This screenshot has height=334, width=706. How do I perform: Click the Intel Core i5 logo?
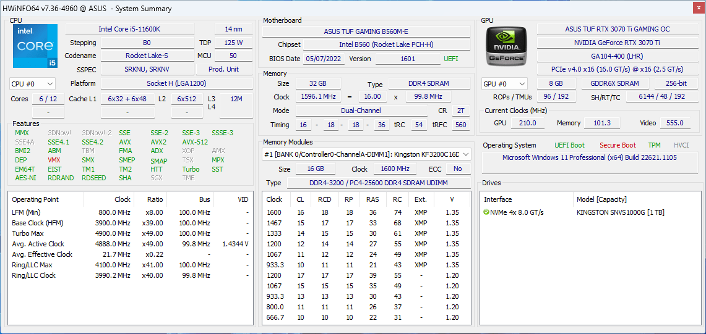pyautogui.click(x=35, y=46)
